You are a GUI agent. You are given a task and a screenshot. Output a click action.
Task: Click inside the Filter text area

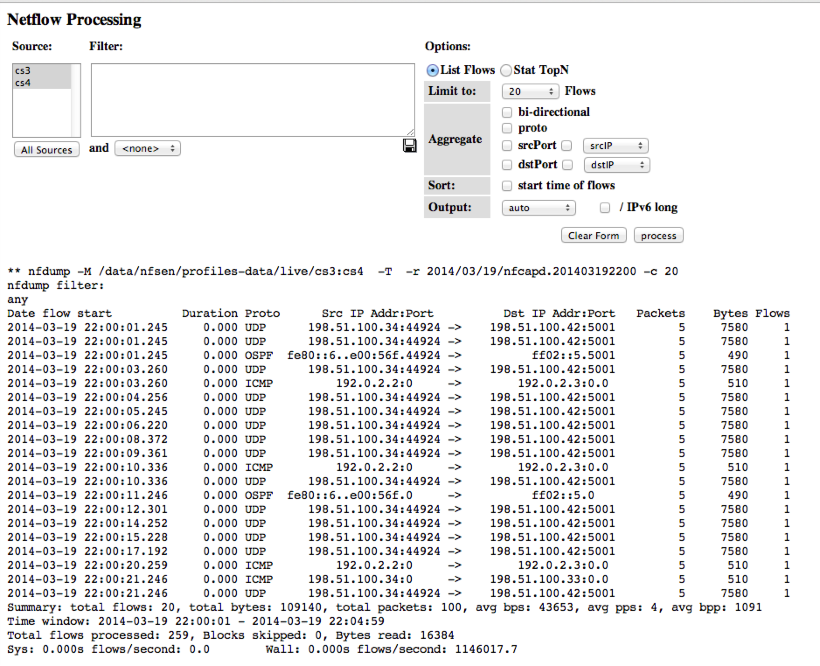click(x=253, y=100)
